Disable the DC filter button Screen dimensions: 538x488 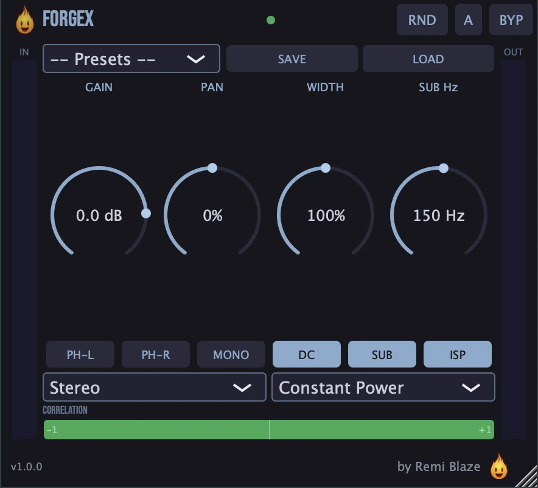[x=307, y=354]
